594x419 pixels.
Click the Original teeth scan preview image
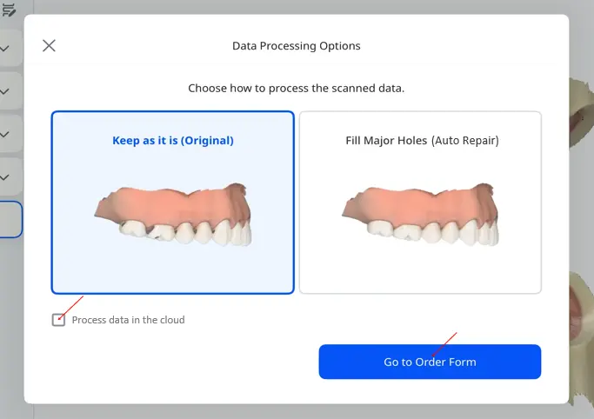tap(173, 214)
